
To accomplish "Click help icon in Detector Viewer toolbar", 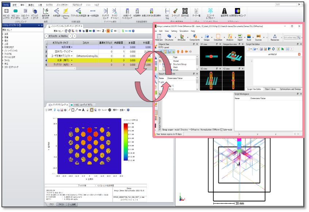I will [x=128, y=110].
